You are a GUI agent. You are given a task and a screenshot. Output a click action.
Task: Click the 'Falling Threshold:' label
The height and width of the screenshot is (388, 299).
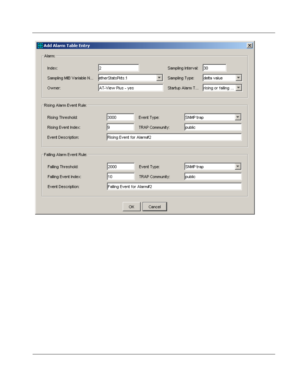coord(63,167)
